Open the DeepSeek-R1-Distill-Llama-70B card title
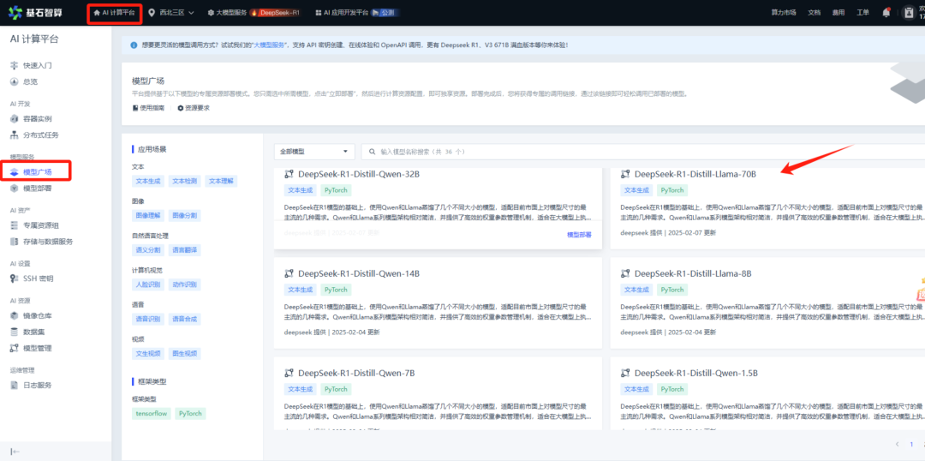 695,174
